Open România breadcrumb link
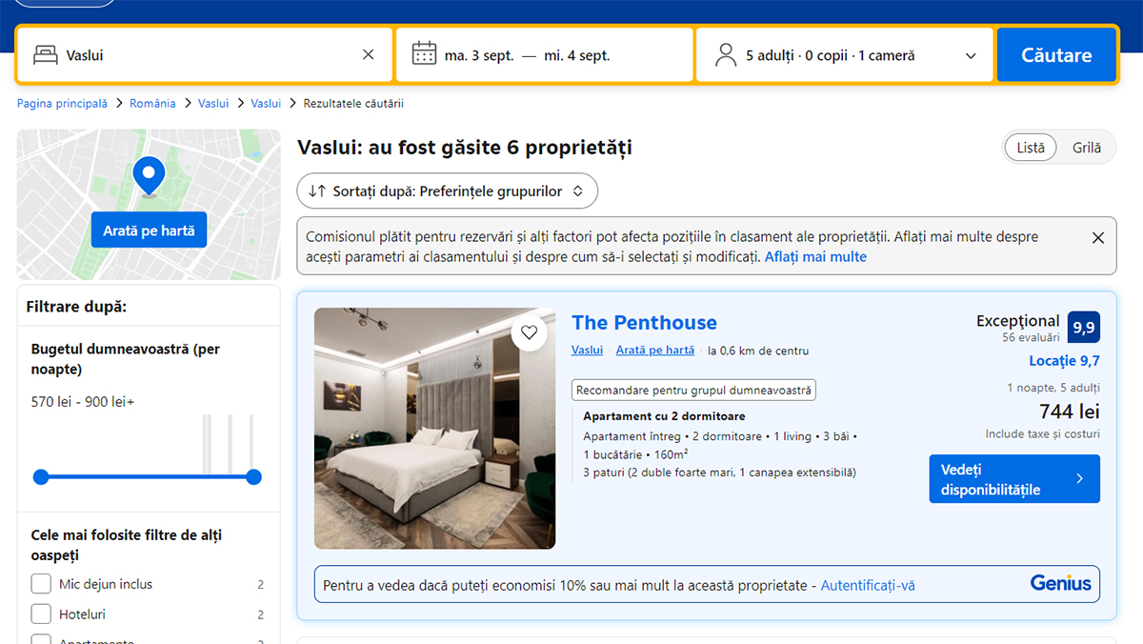Viewport: 1143px width, 644px height. tap(152, 104)
